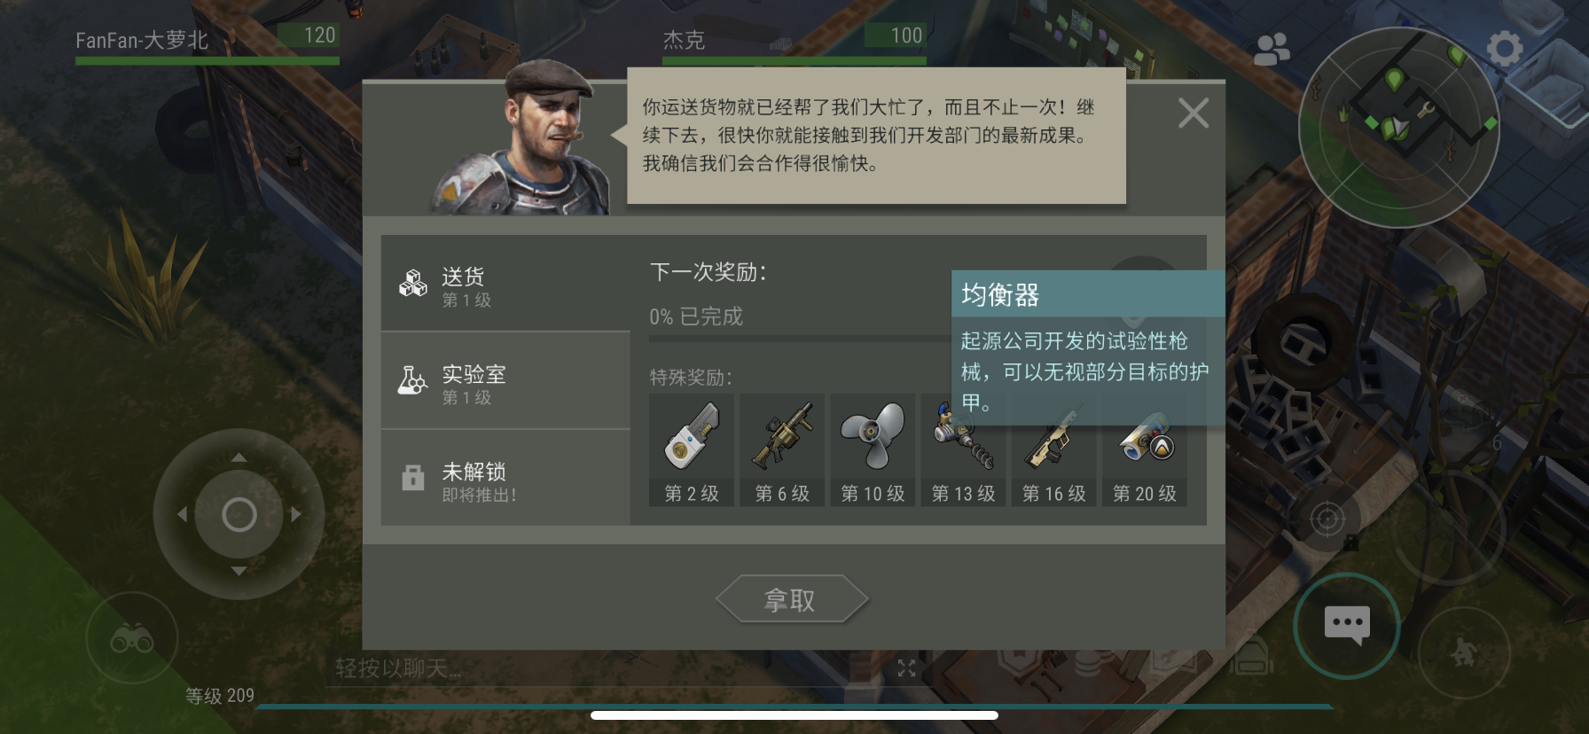Select the level 13 drill reward

963,450
